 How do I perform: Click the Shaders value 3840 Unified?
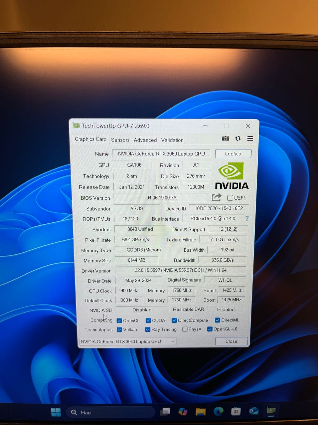pyautogui.click(x=140, y=229)
